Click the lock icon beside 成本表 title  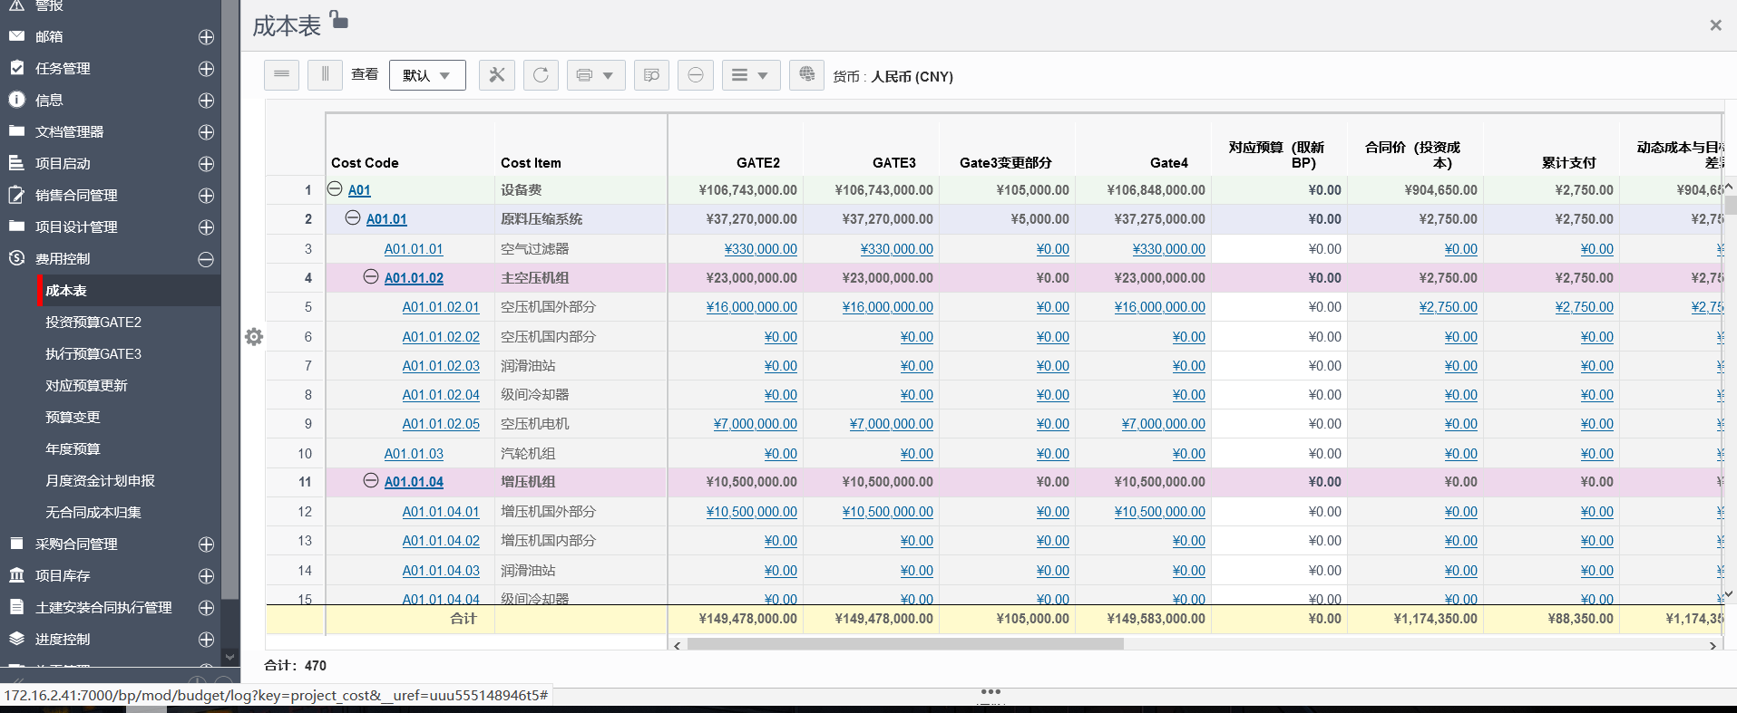338,19
